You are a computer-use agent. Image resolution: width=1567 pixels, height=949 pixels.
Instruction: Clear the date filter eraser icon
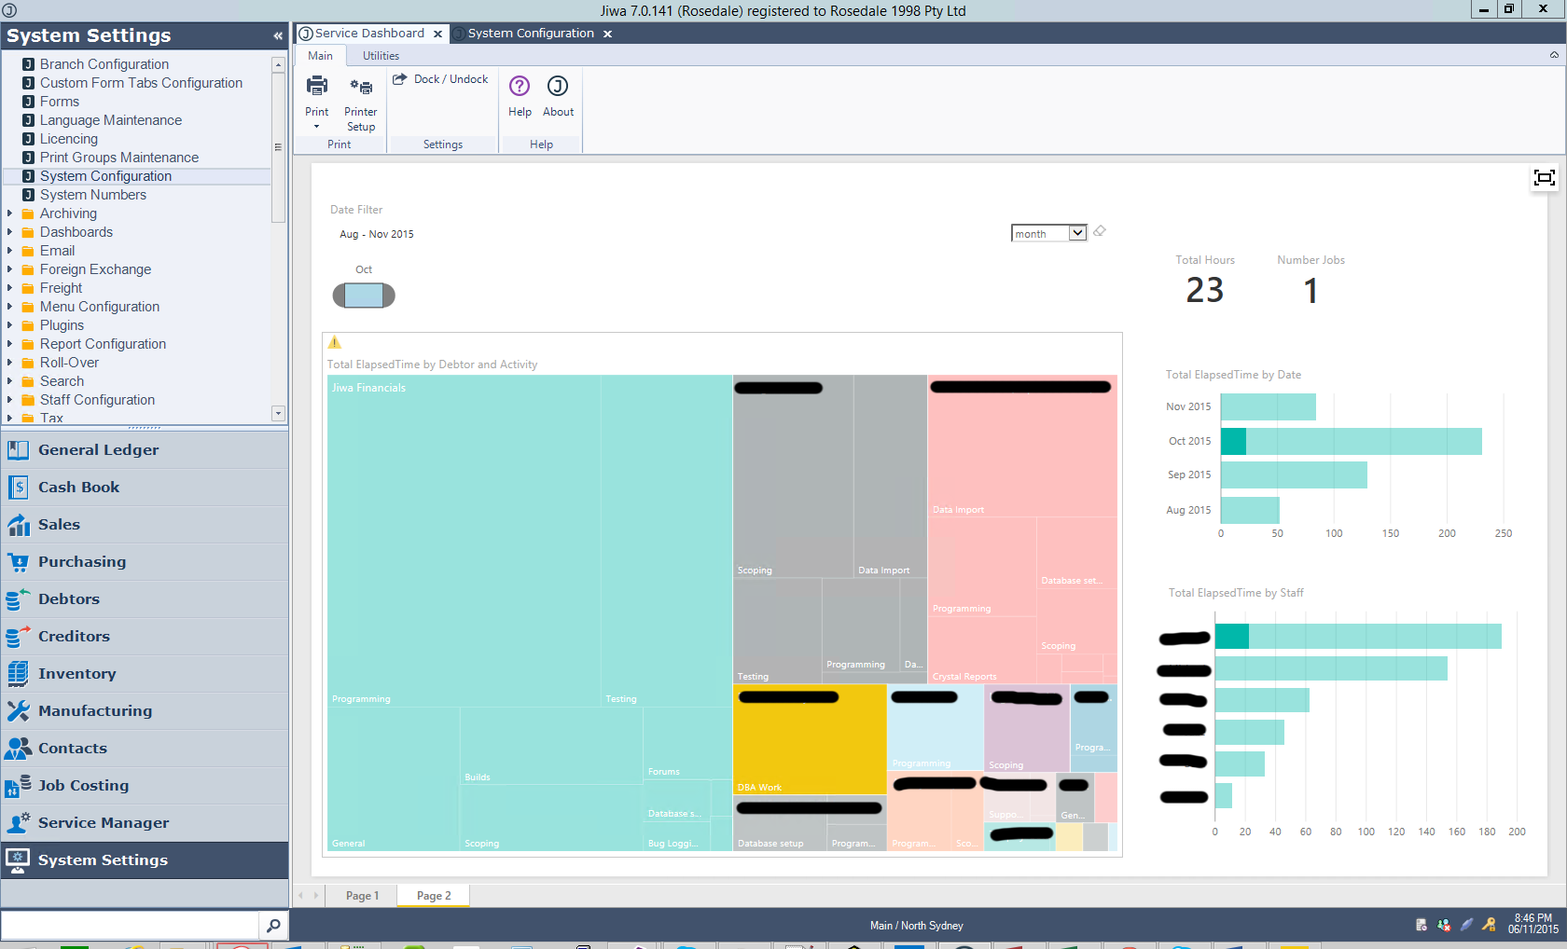[x=1100, y=232]
